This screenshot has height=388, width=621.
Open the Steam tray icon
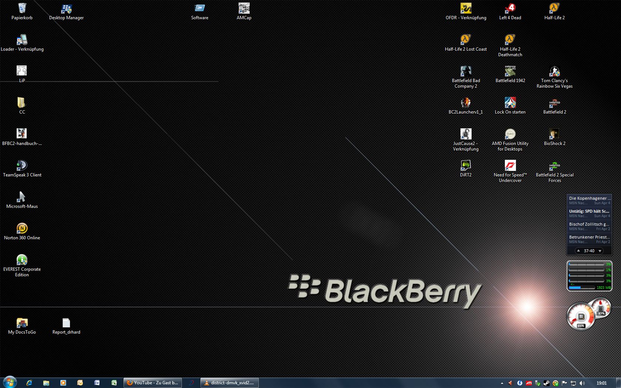click(x=547, y=383)
